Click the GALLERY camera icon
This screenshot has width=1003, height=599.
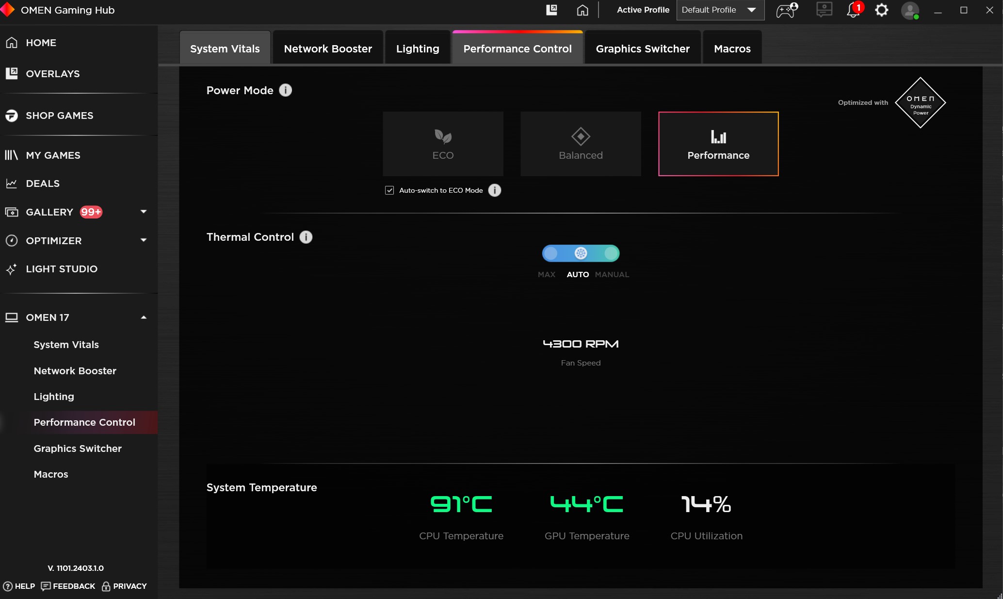12,212
